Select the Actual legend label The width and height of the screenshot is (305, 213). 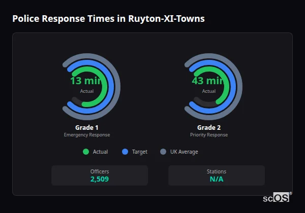(x=100, y=152)
